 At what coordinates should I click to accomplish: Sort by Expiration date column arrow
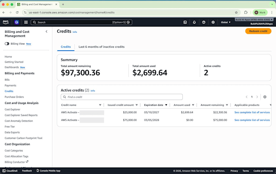tap(166, 105)
